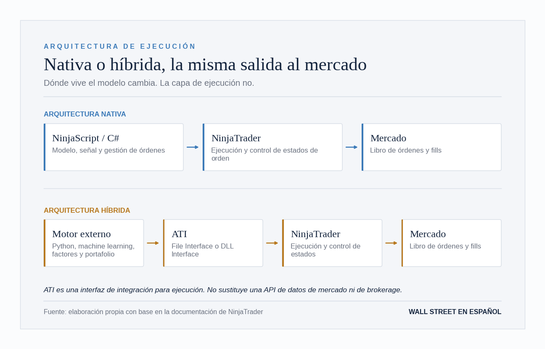Click the orange arrow from NinjaTrader to Mercado
545x349 pixels.
(392, 243)
